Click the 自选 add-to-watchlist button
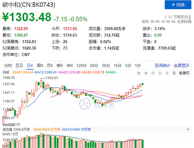Viewport: 194px width, 148px height. click(x=178, y=5)
